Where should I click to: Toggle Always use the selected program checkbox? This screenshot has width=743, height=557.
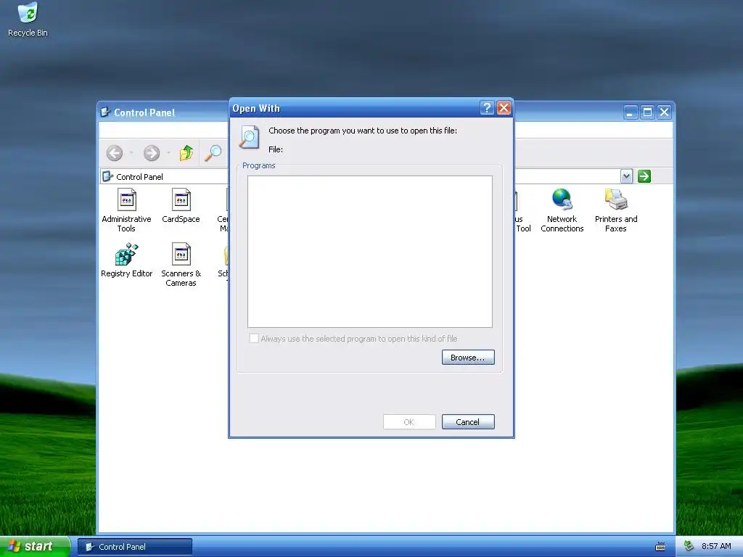coord(254,338)
